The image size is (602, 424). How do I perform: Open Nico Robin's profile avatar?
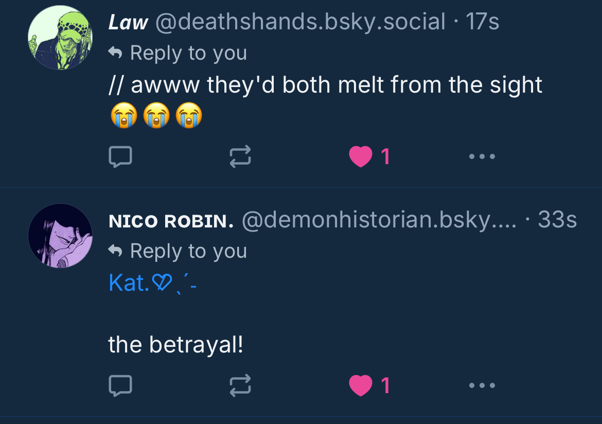[60, 236]
